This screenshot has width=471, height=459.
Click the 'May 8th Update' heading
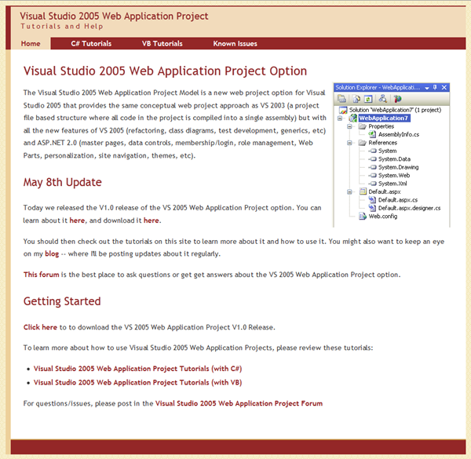63,183
